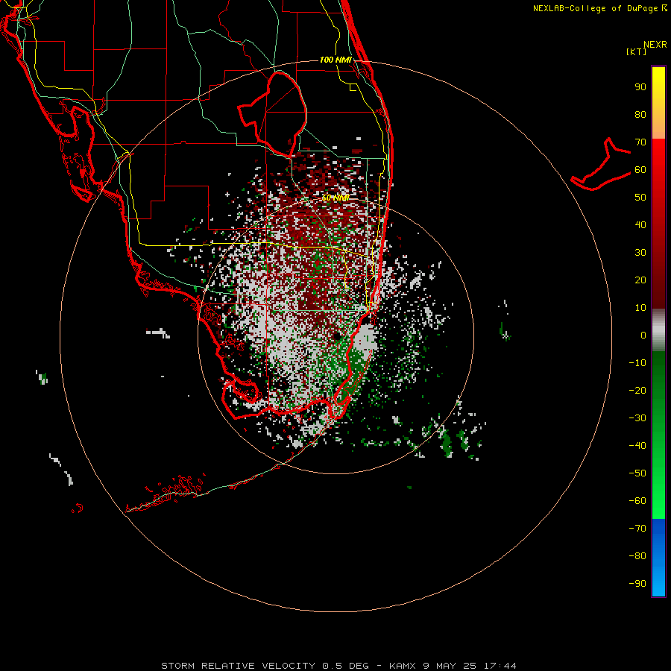The image size is (671, 671).
Task: Click the 20 value on velocity scale
Action: coord(640,280)
